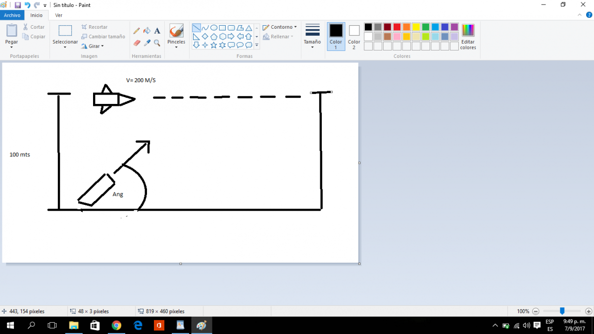Click Cambiar tamaño resize button
Image resolution: width=594 pixels, height=334 pixels.
pyautogui.click(x=103, y=37)
